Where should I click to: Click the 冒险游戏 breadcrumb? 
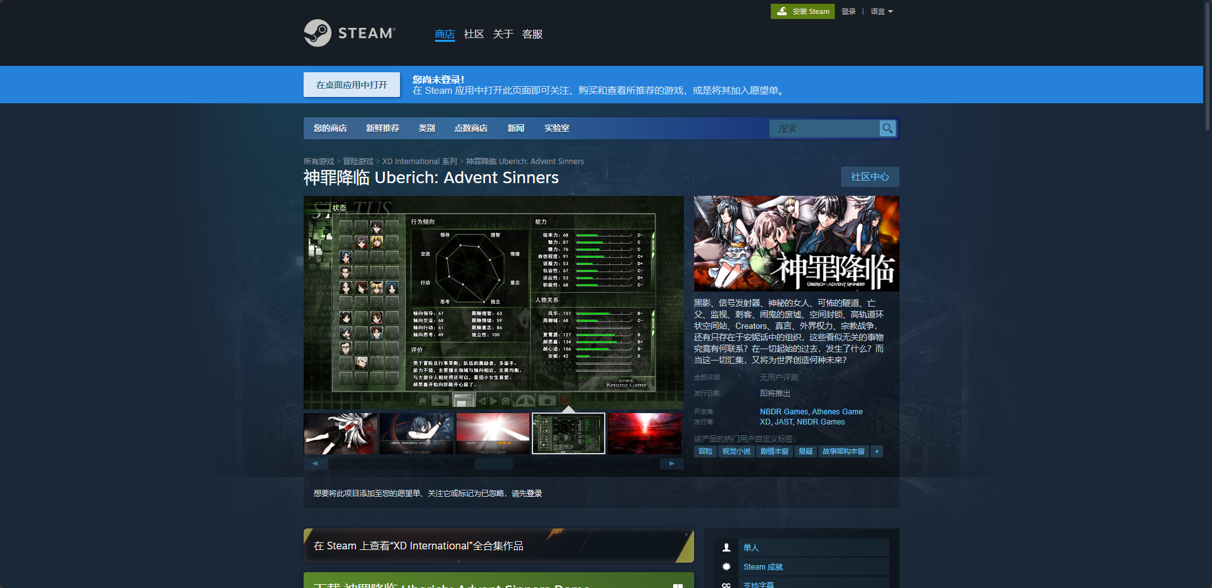pyautogui.click(x=358, y=162)
